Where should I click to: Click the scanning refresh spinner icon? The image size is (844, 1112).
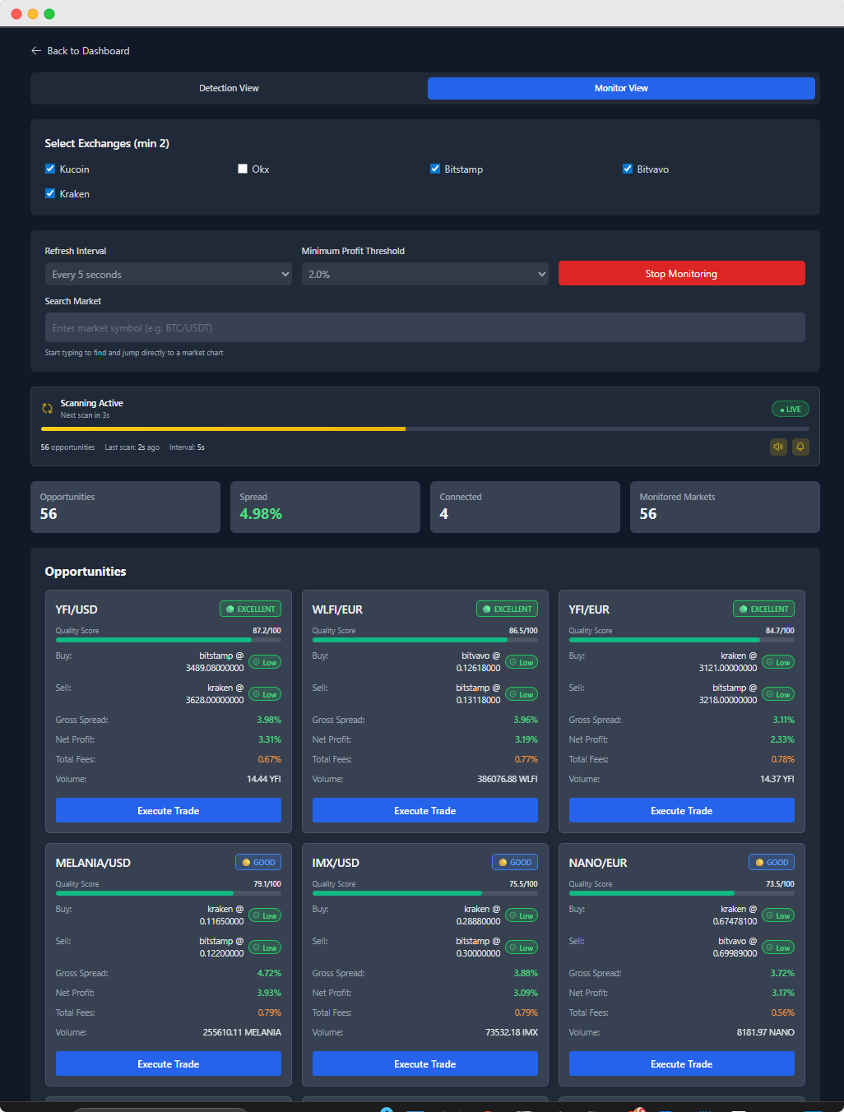click(47, 408)
